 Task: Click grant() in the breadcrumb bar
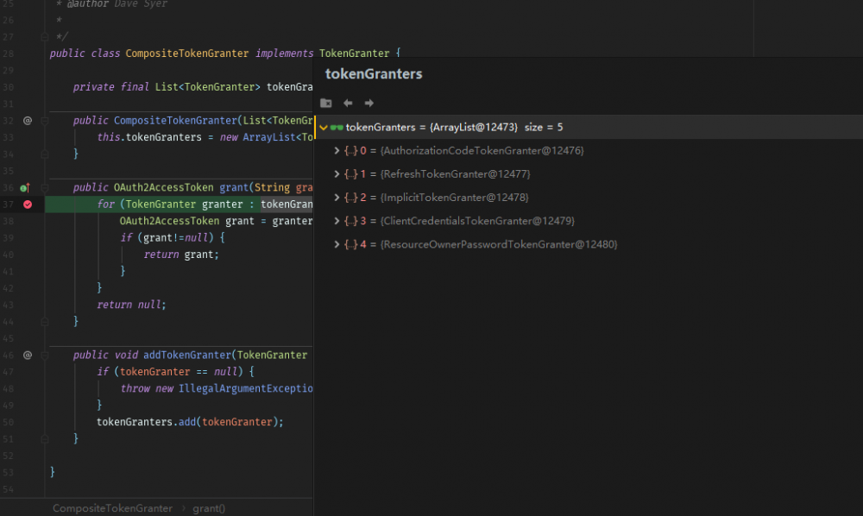(x=209, y=508)
